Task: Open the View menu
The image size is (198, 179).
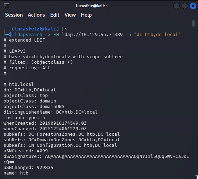Action: 70,15
